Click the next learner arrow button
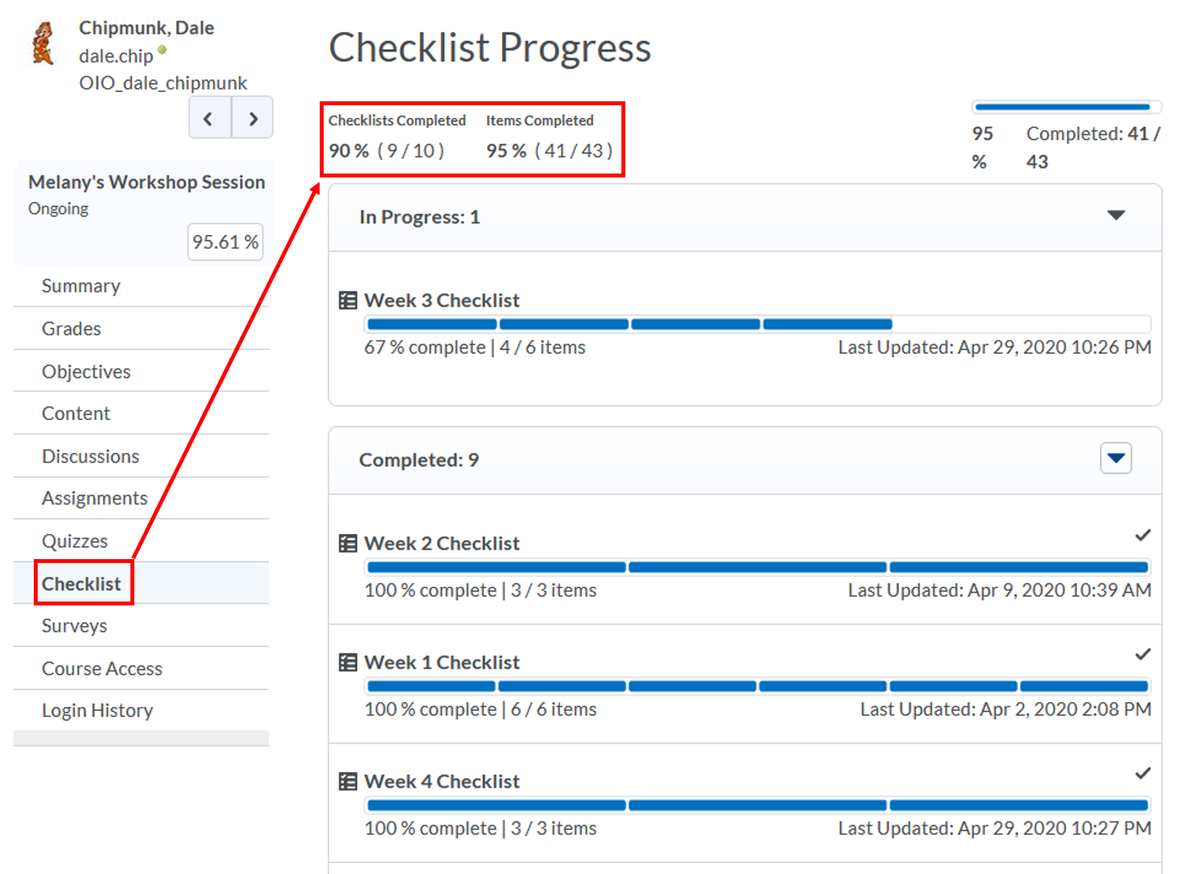The width and height of the screenshot is (1180, 874). pyautogui.click(x=252, y=118)
